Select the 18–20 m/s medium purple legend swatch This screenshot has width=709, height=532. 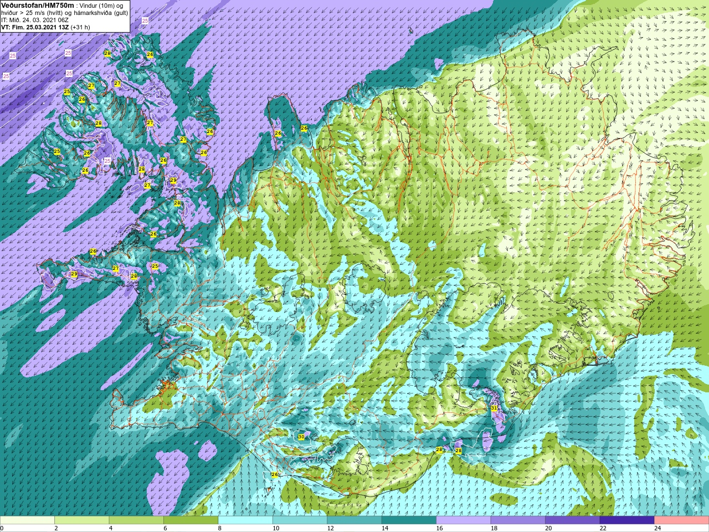point(518,520)
